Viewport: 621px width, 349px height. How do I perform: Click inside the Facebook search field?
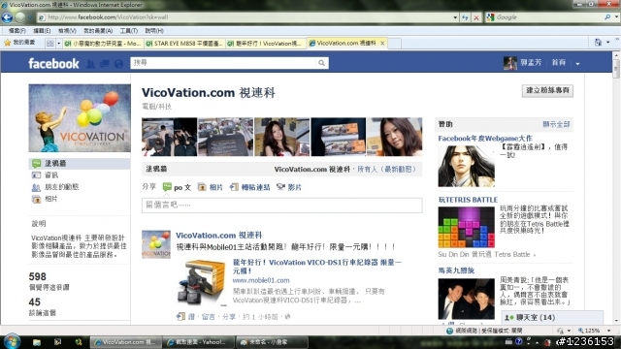coord(224,63)
